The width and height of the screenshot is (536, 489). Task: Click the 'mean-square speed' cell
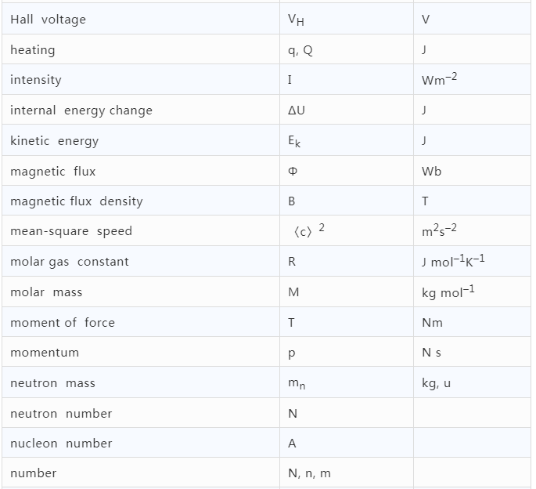[x=71, y=231]
